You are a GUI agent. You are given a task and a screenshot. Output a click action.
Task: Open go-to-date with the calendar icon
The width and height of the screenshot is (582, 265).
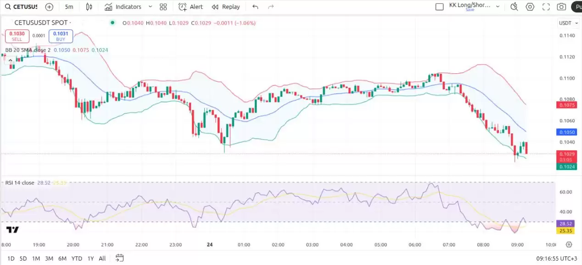click(x=119, y=258)
